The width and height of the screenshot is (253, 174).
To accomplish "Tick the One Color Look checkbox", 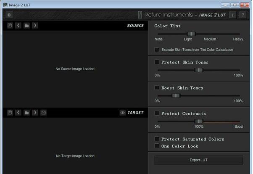I will coord(157,146).
